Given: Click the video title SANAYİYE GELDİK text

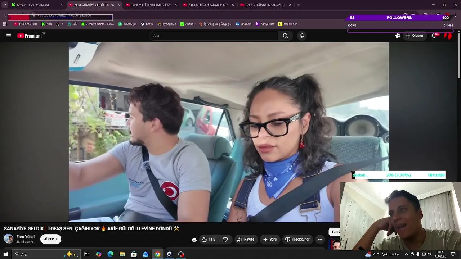Looking at the screenshot, I should tap(91, 228).
